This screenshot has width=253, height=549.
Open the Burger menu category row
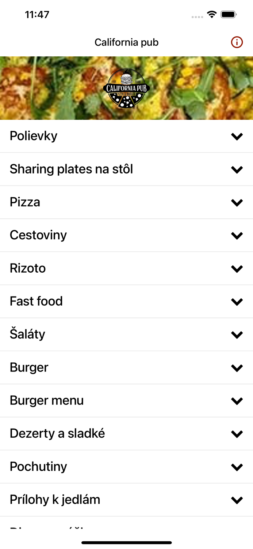click(x=47, y=400)
